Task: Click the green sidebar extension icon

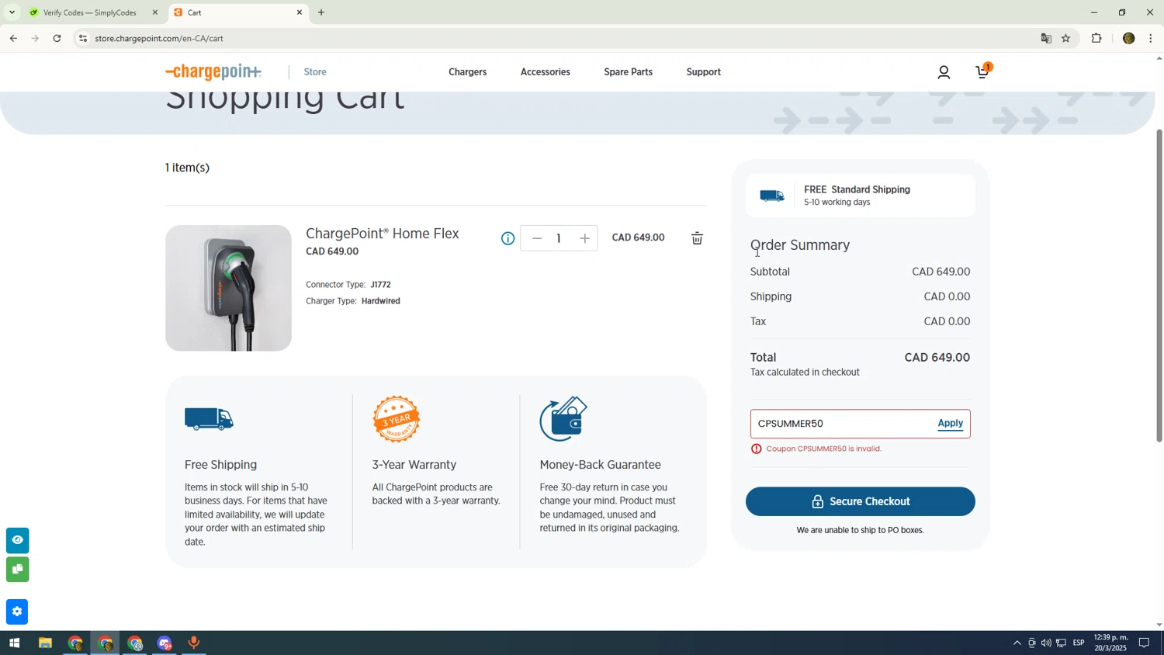Action: tap(17, 570)
